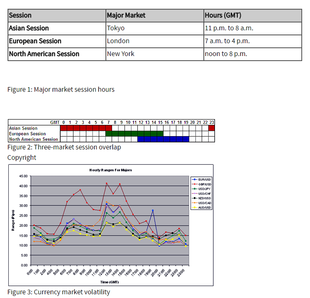Click the red Asian Session block under hour 23
This screenshot has height=298, width=310.
click(212, 128)
